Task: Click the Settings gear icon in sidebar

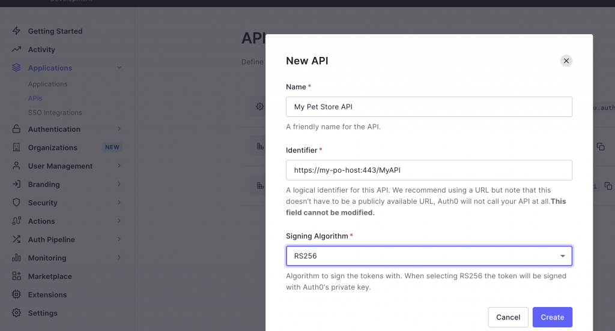Action: pos(16,312)
